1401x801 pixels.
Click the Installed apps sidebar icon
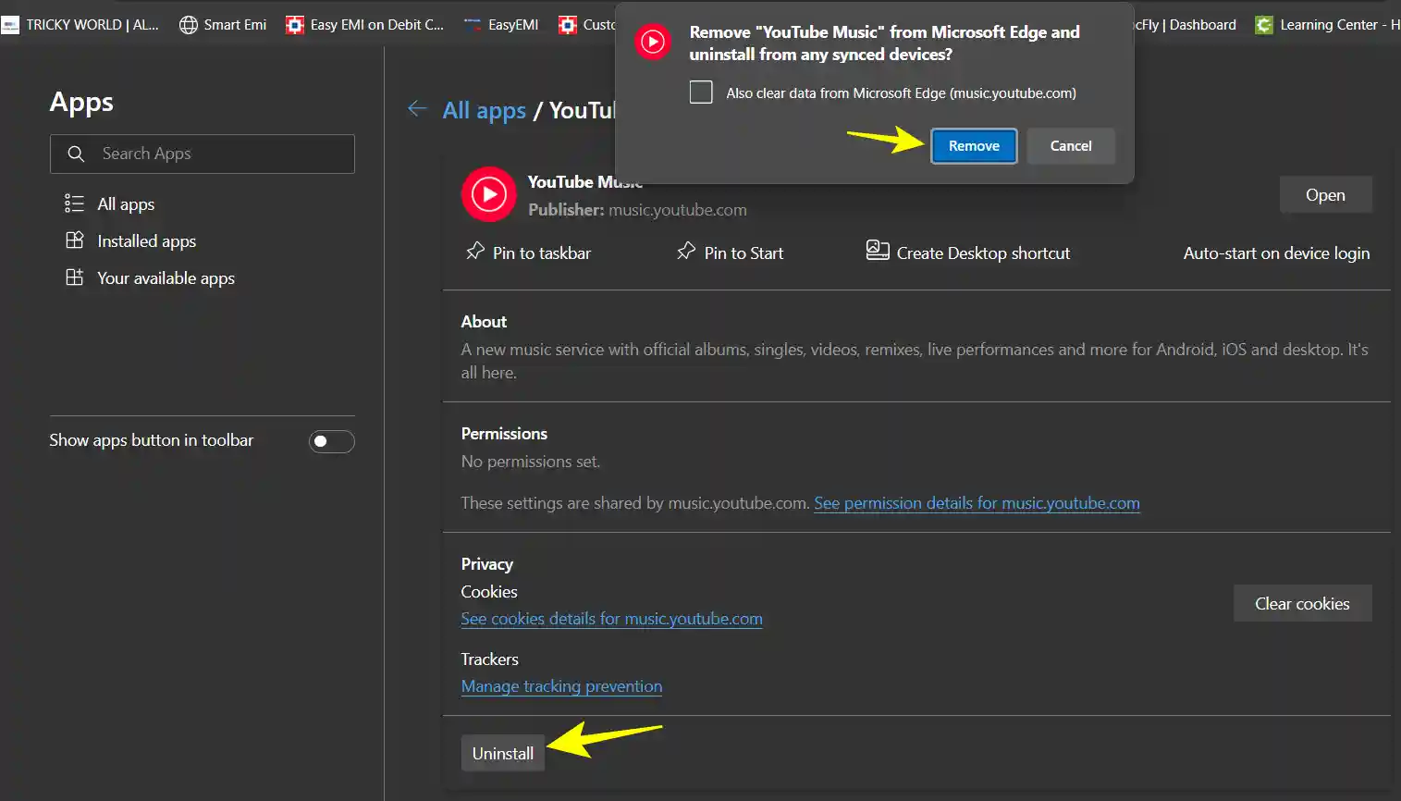(x=74, y=240)
